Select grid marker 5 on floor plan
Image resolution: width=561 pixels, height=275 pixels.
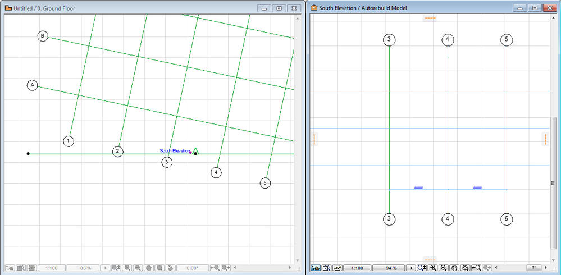(264, 183)
